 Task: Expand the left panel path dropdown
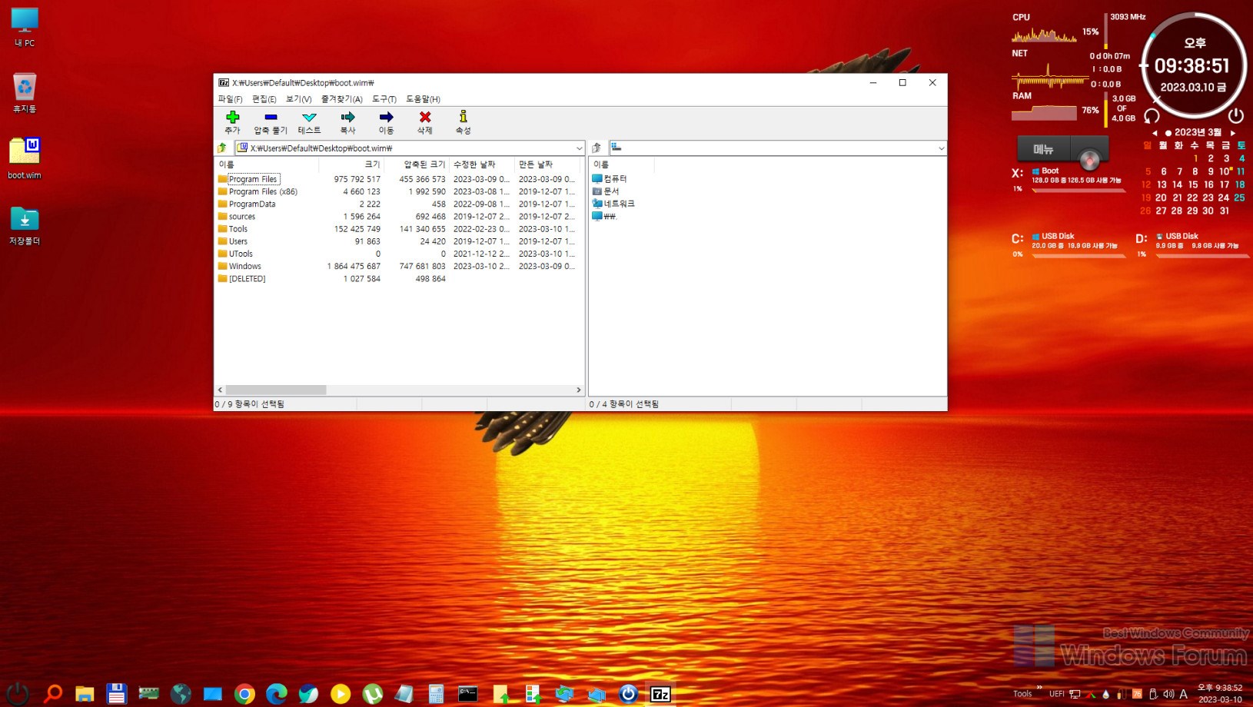click(x=579, y=148)
